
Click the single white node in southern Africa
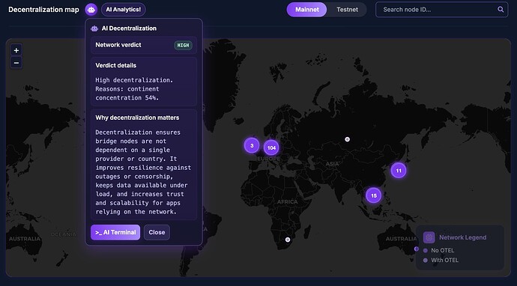(288, 240)
